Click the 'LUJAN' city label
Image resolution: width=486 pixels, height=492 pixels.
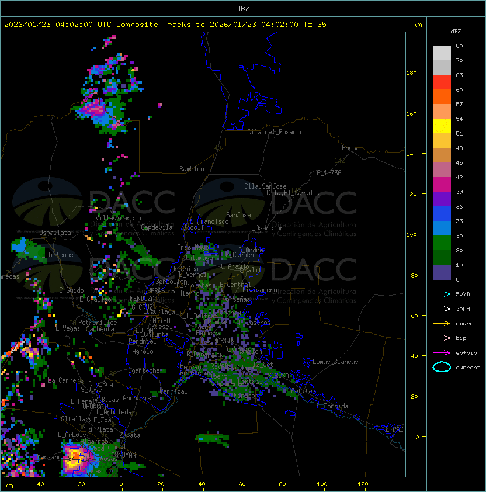pyautogui.click(x=144, y=331)
